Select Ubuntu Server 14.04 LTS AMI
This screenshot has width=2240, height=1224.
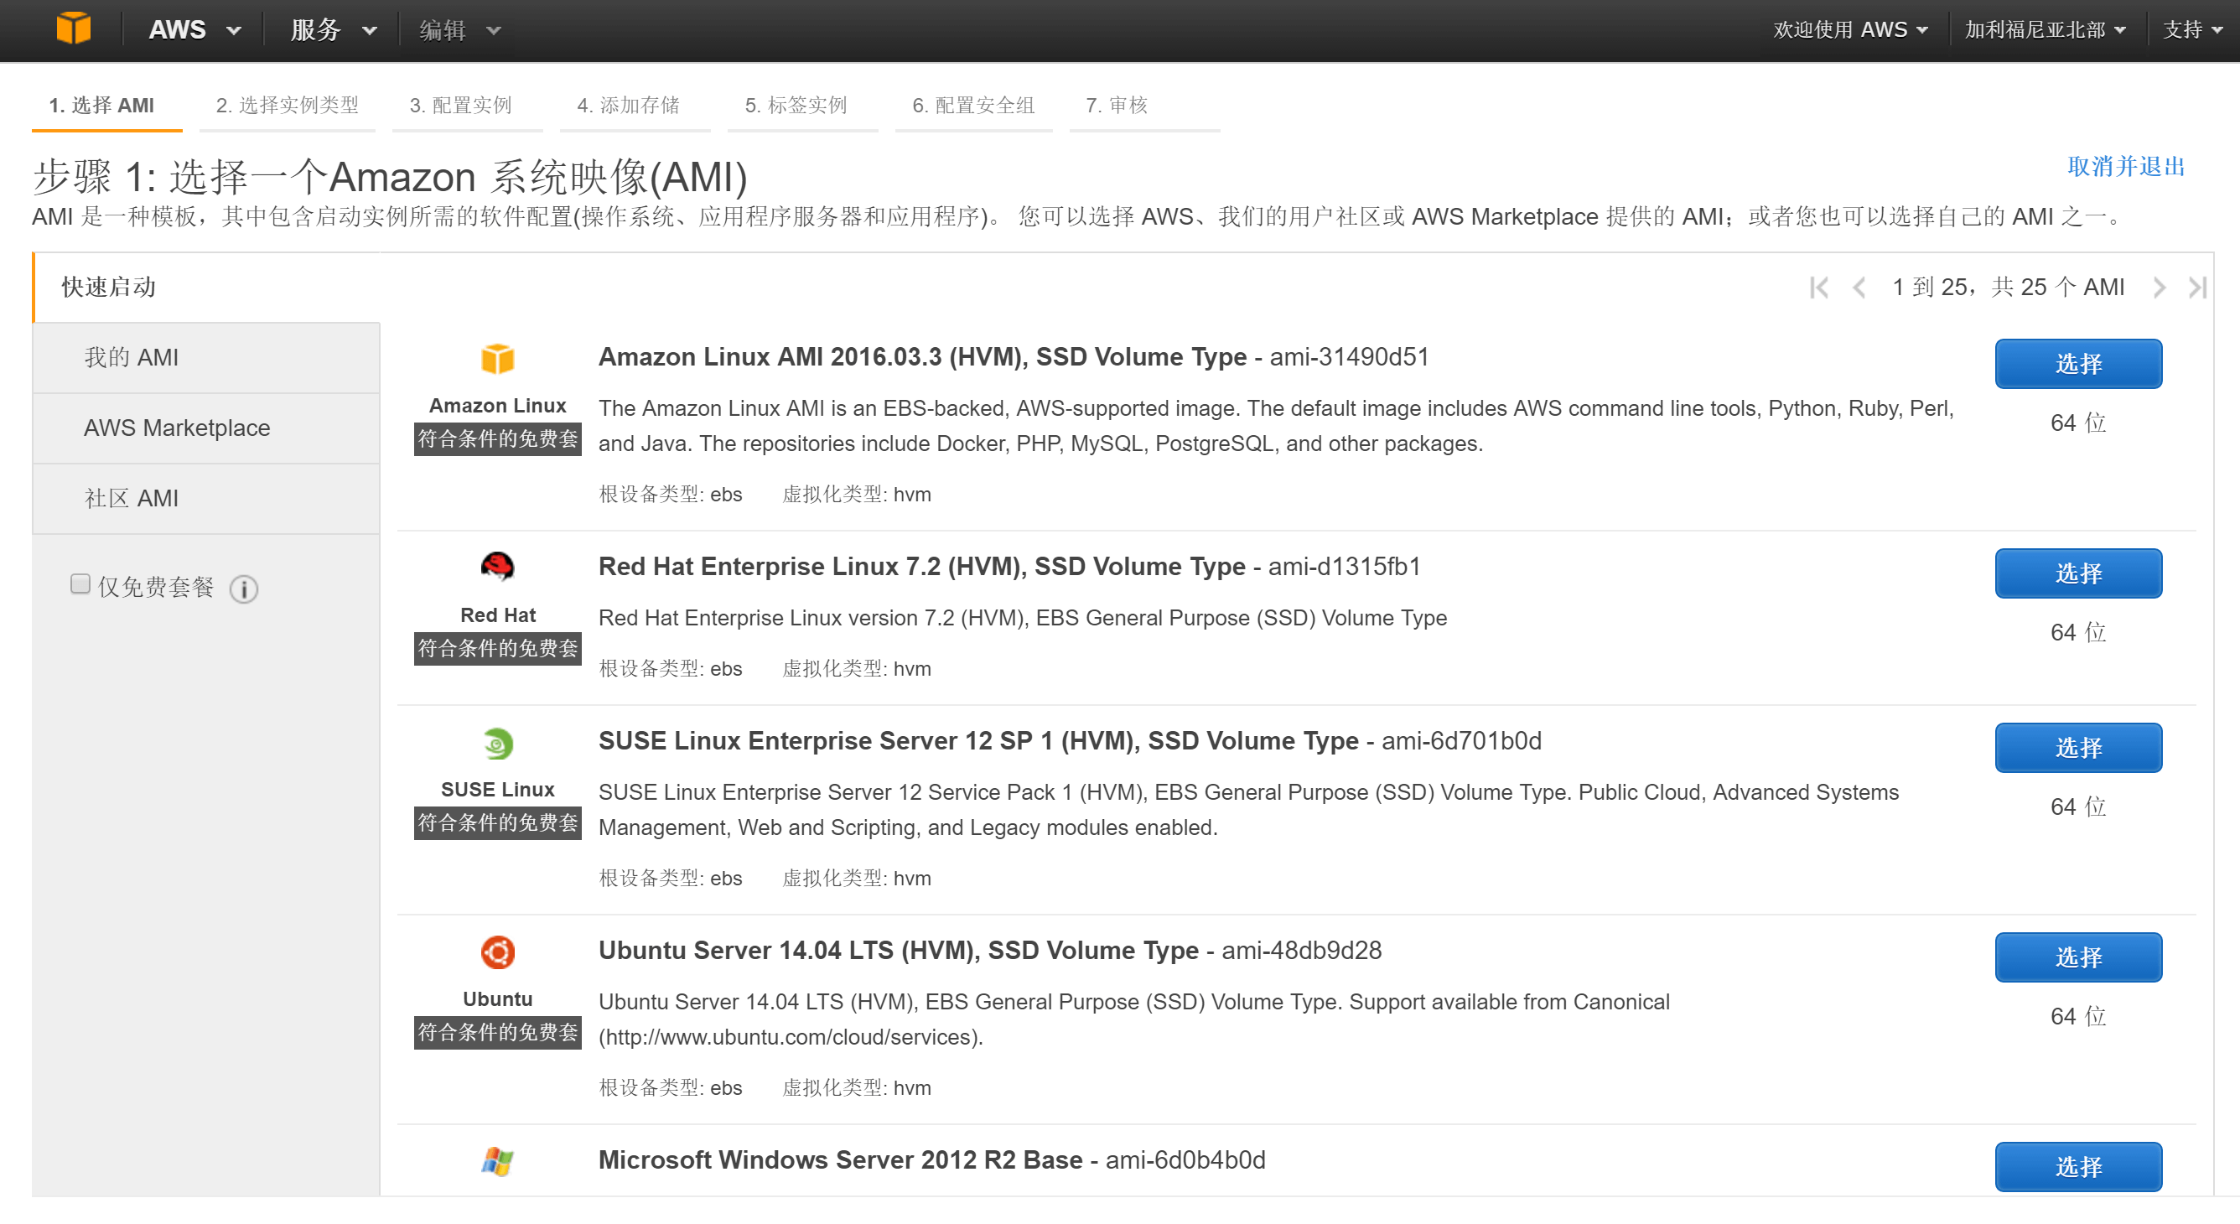[x=2078, y=957]
